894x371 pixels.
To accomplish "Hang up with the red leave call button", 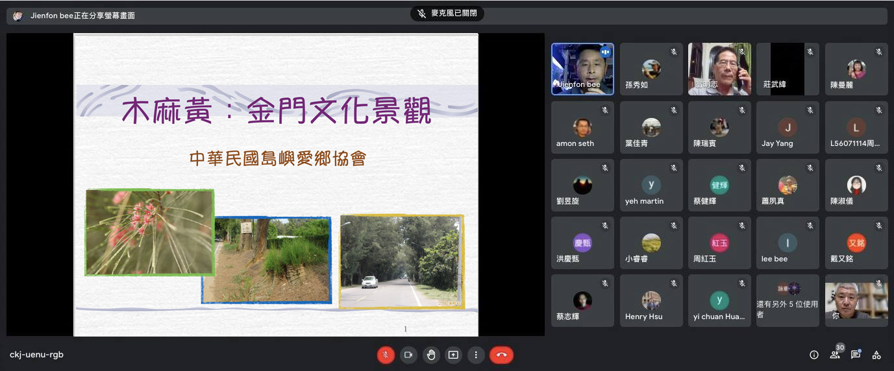I will [501, 355].
